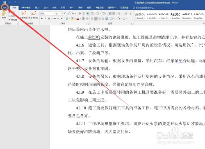Image resolution: width=205 pixels, height=149 pixels.
Task: Open the Paragraph dialog launcher
Action: tap(132, 24)
